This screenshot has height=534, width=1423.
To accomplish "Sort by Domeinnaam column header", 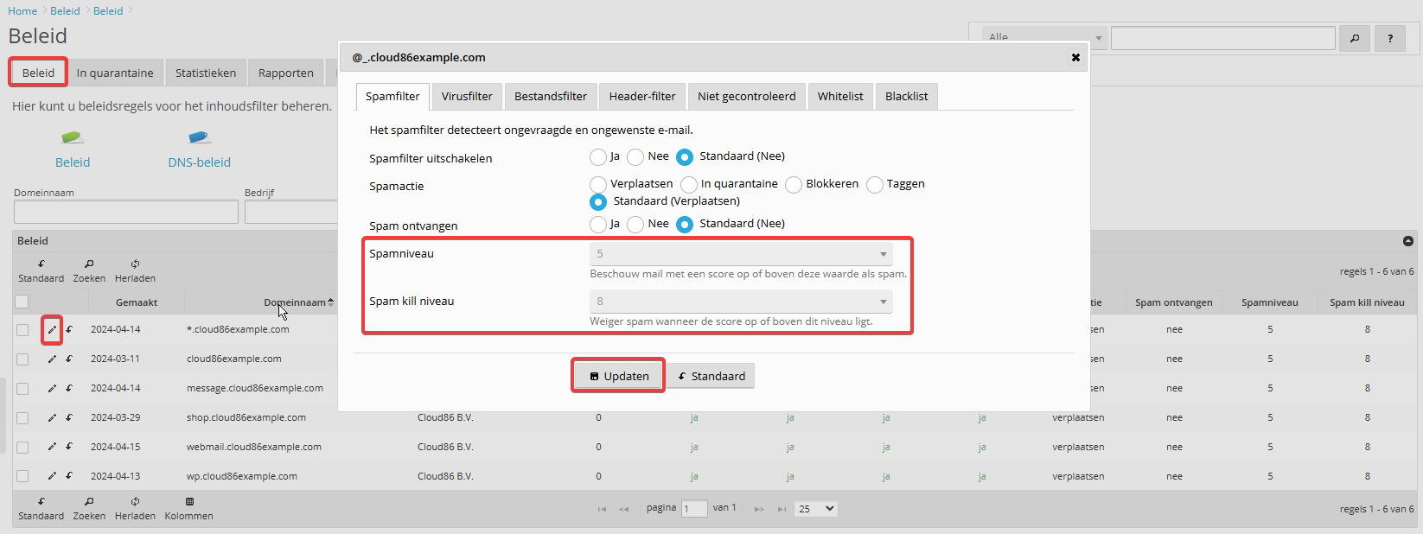I will tap(298, 302).
